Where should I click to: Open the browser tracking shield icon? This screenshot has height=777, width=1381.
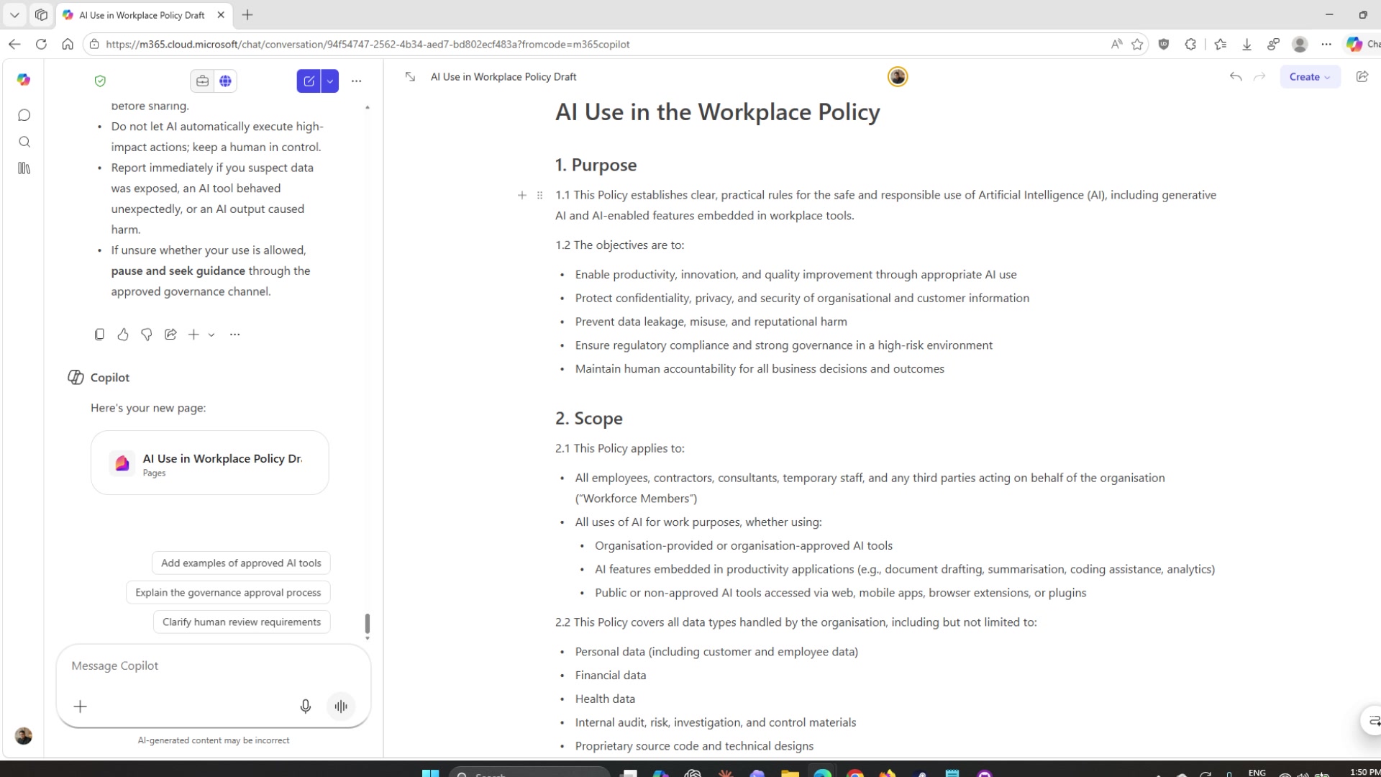click(1164, 45)
